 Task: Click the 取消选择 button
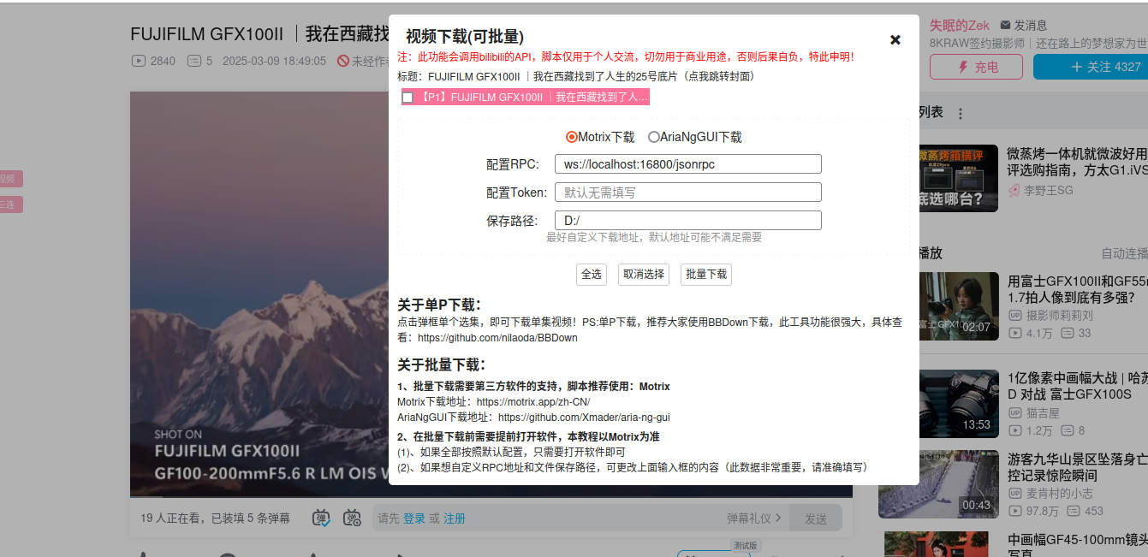click(644, 275)
